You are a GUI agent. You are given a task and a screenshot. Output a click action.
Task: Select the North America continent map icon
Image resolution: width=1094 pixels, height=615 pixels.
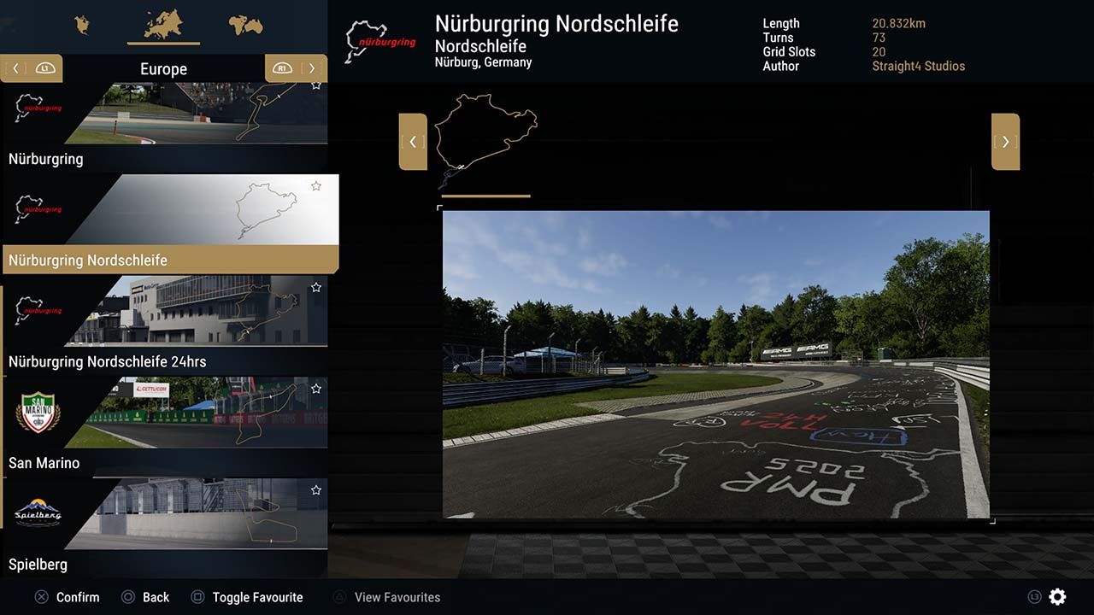[x=82, y=25]
